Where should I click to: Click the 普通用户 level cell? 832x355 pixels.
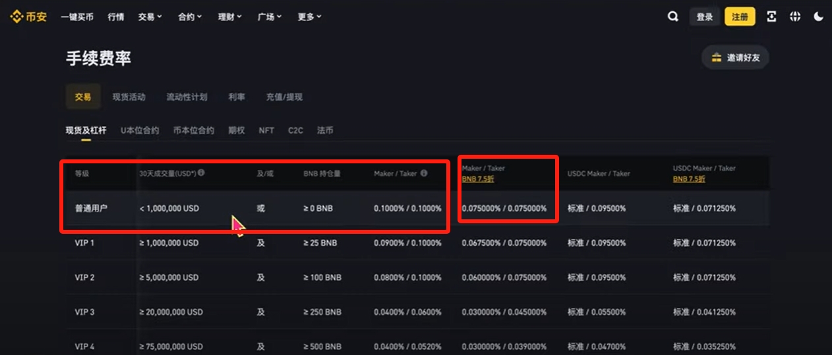[x=91, y=208]
